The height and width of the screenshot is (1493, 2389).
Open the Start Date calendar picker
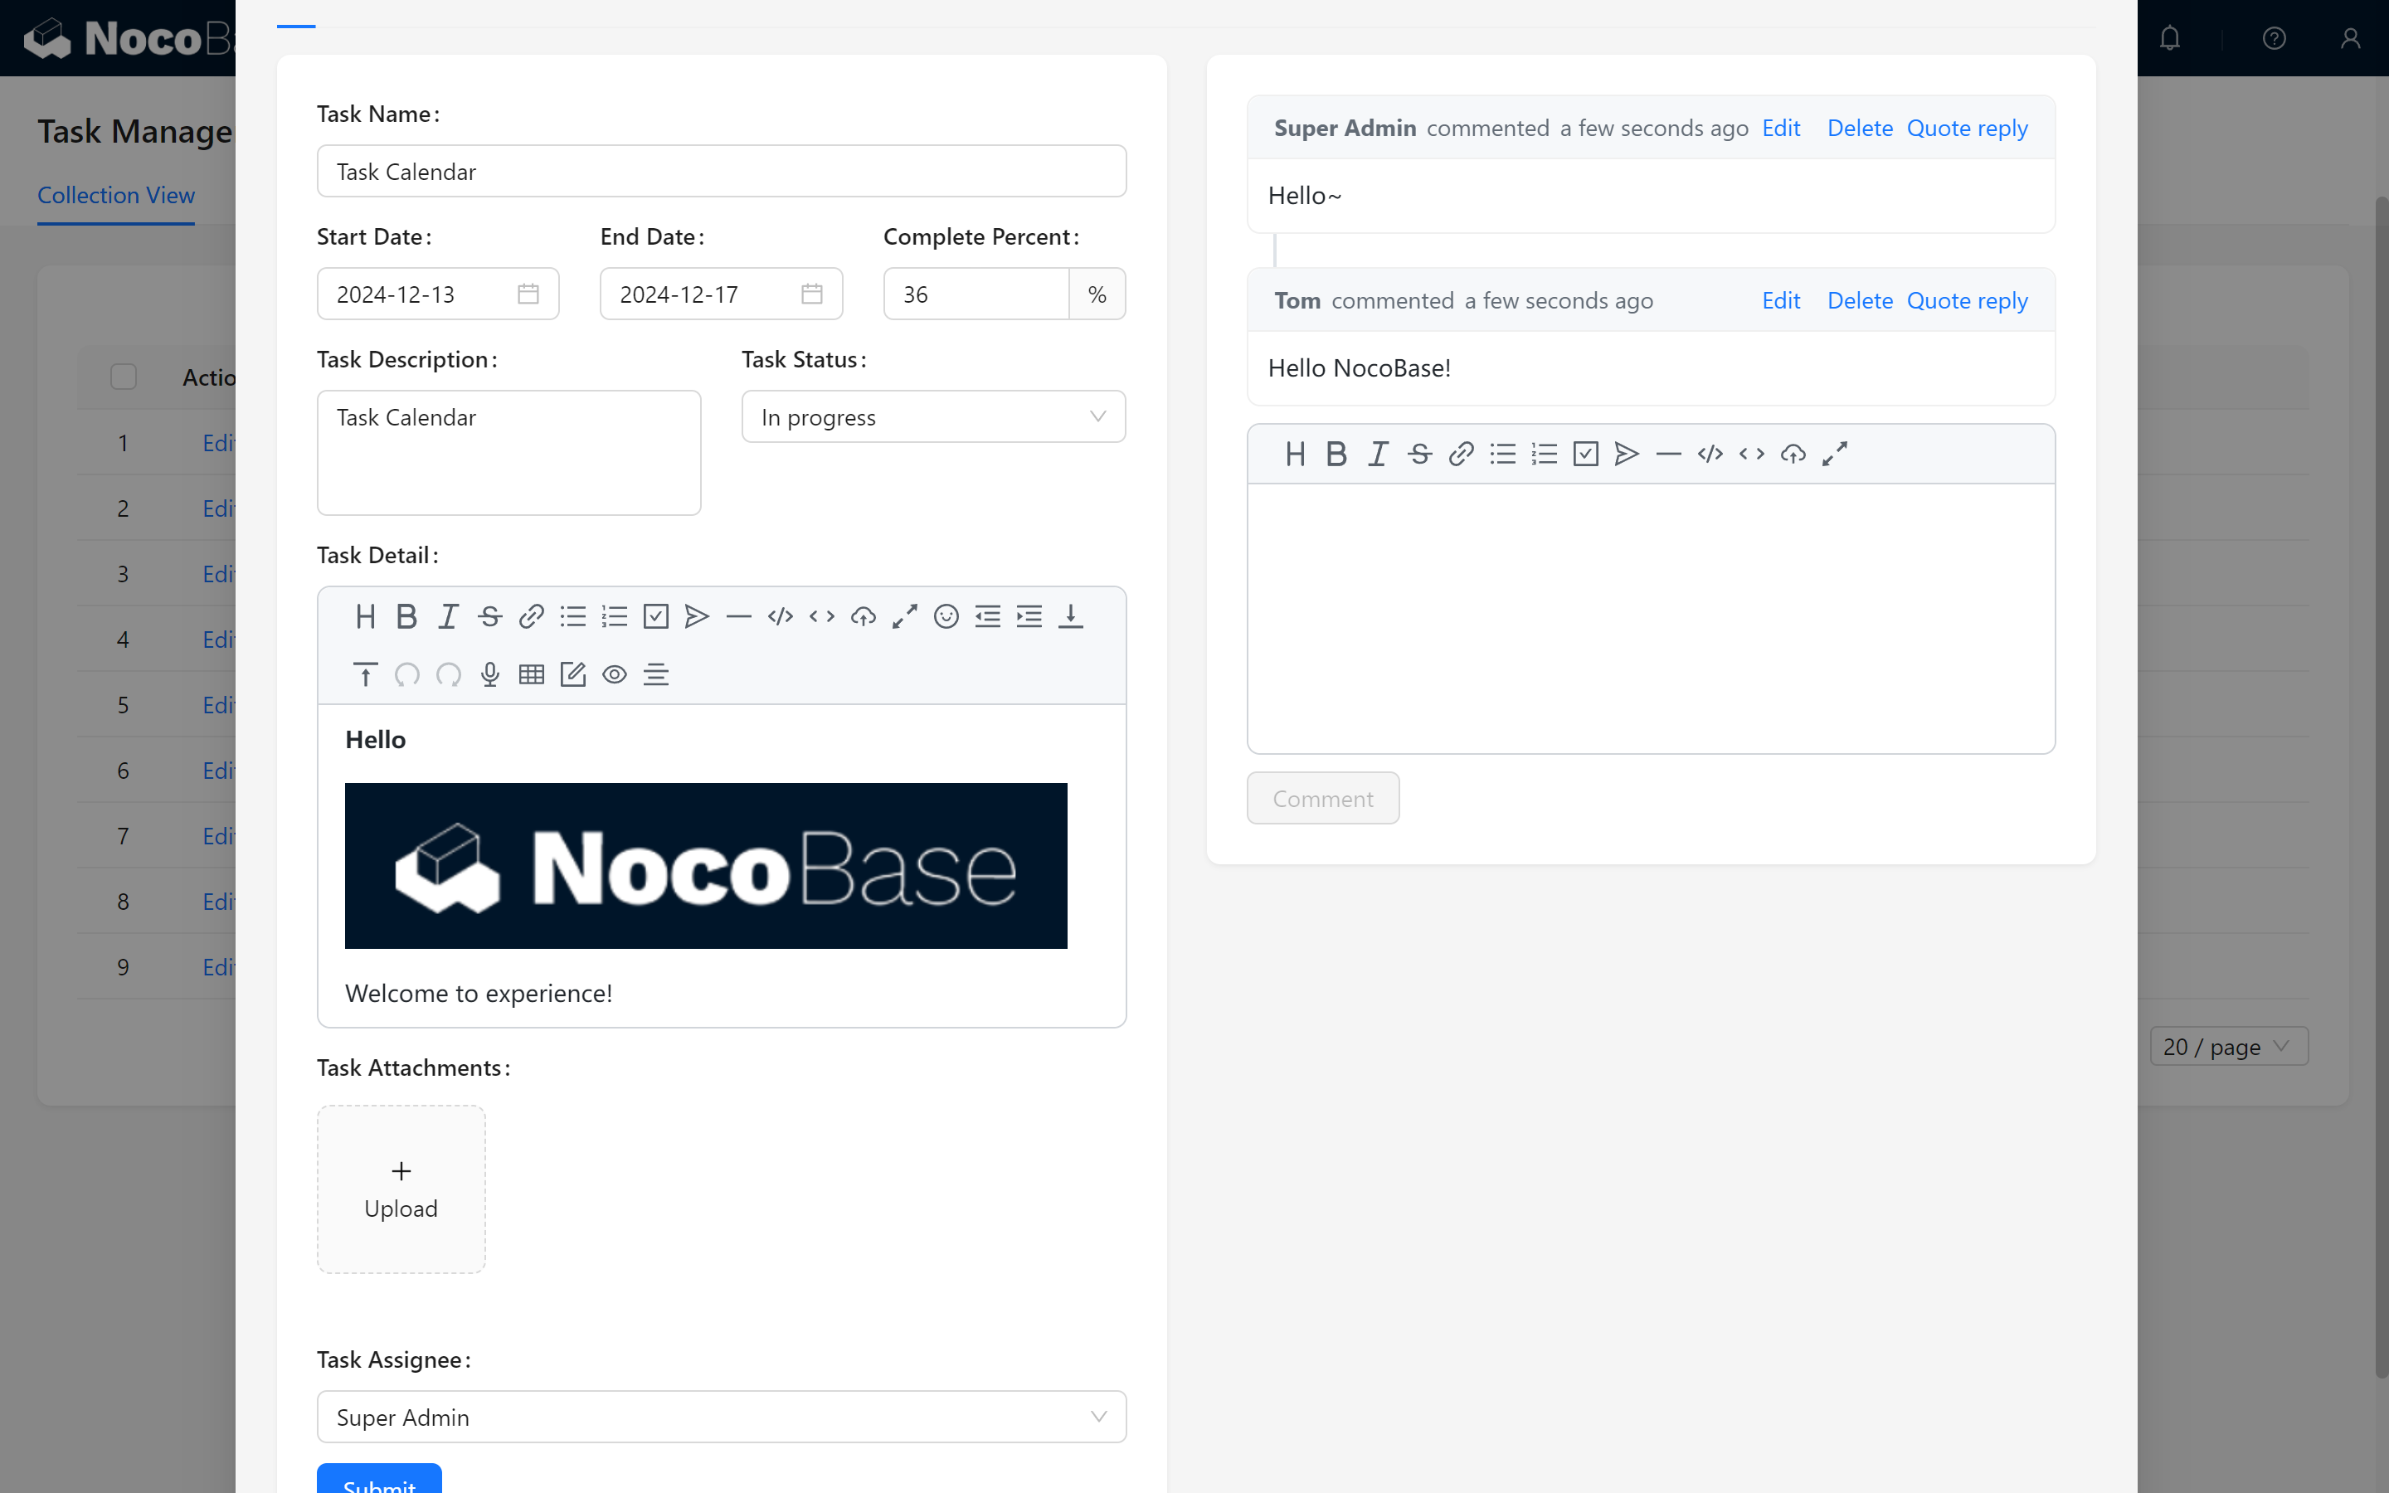(528, 294)
